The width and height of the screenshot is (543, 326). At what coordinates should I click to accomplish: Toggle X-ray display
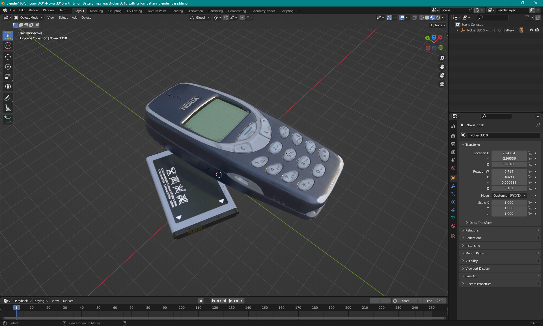[414, 18]
